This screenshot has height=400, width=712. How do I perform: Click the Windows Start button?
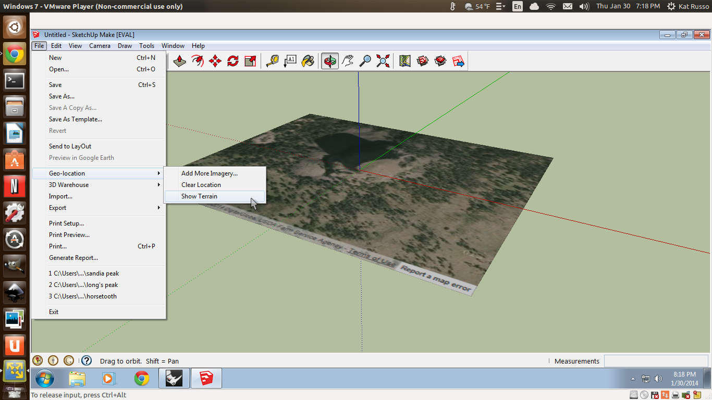44,379
